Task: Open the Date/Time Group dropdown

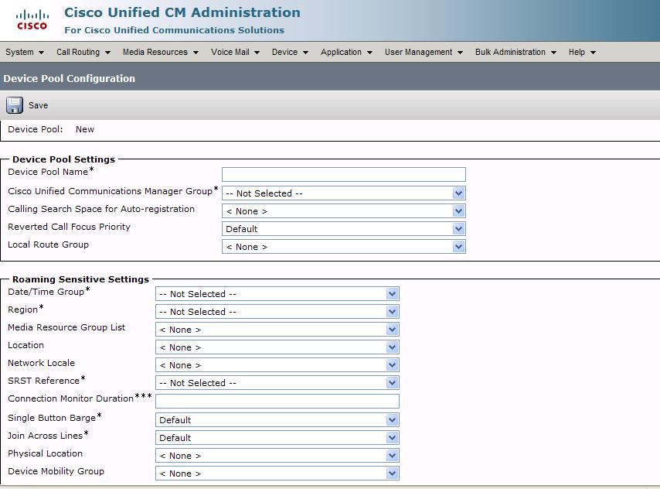Action: click(x=393, y=293)
